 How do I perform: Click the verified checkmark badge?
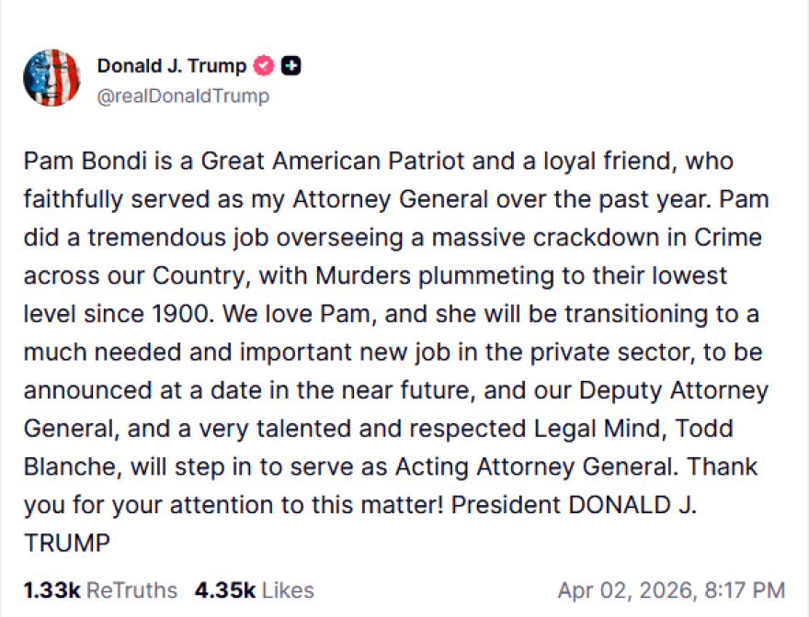point(265,66)
